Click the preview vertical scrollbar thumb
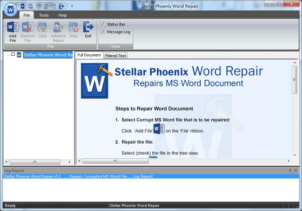302x211 pixels. coord(294,80)
